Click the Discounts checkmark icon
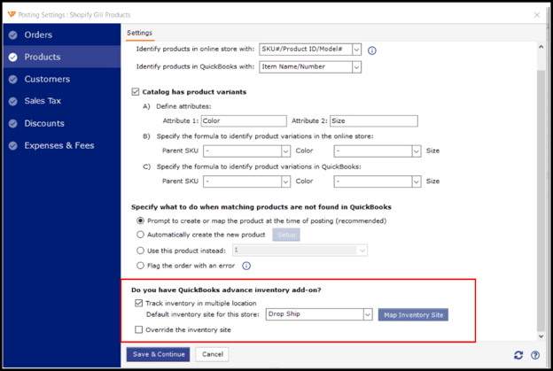This screenshot has width=553, height=371. [13, 124]
